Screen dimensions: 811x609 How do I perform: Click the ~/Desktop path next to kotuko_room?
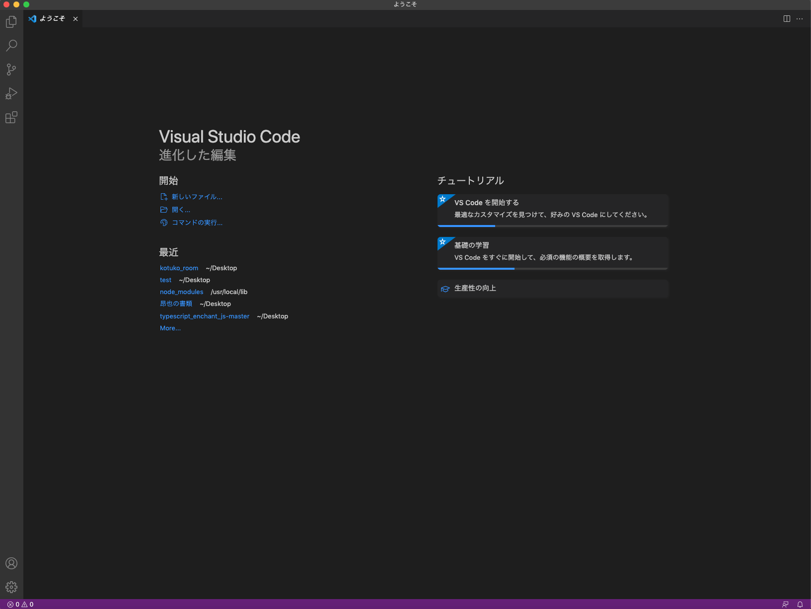pos(221,268)
